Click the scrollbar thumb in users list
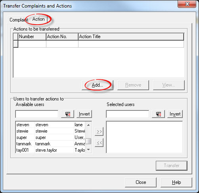 point(88,141)
